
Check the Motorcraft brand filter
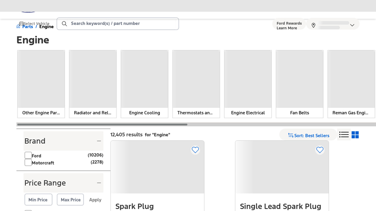point(28,163)
